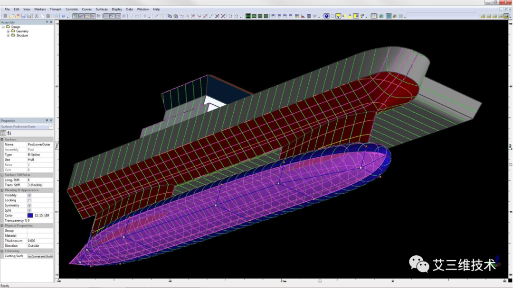
Task: Click the Help globe icon
Action: coord(64,16)
